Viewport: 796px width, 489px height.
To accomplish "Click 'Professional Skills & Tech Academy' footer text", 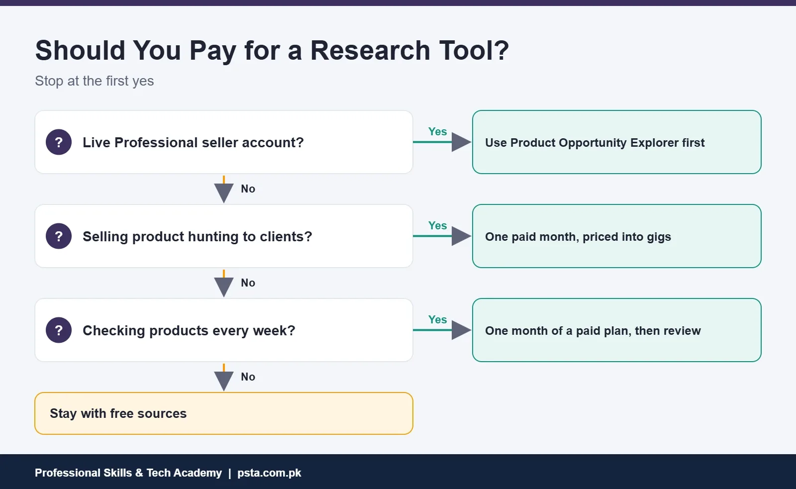I will point(128,473).
